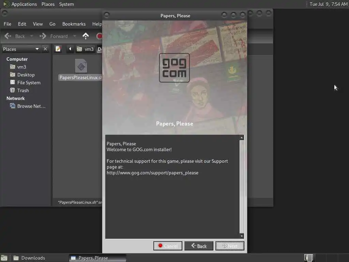Open Help menu in file manager
The height and width of the screenshot is (262, 349).
pyautogui.click(x=97, y=24)
